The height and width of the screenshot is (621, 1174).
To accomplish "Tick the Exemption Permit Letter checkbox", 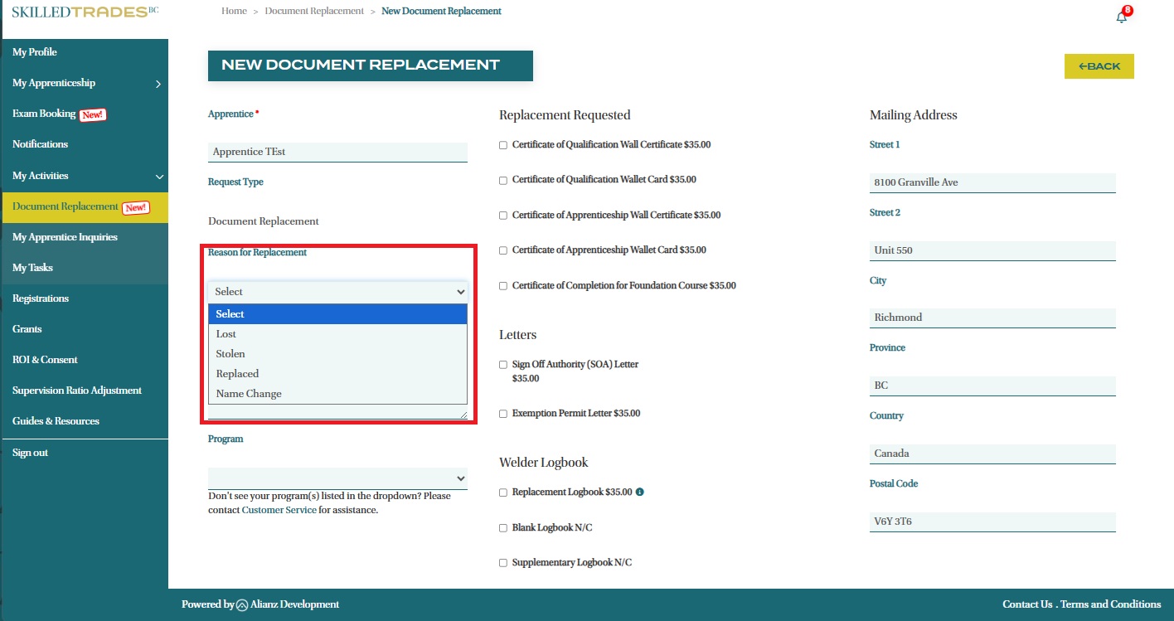I will [x=503, y=414].
